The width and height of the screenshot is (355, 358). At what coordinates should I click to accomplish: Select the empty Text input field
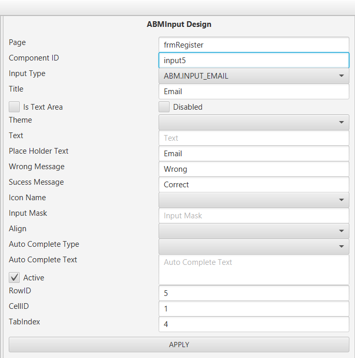(253, 138)
